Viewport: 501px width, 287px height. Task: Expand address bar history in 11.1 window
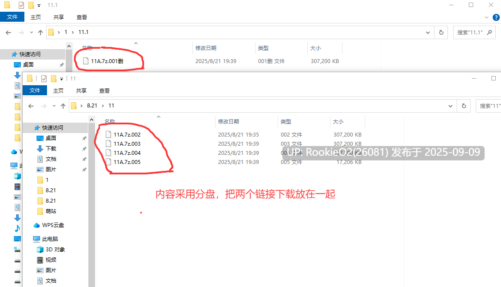427,33
